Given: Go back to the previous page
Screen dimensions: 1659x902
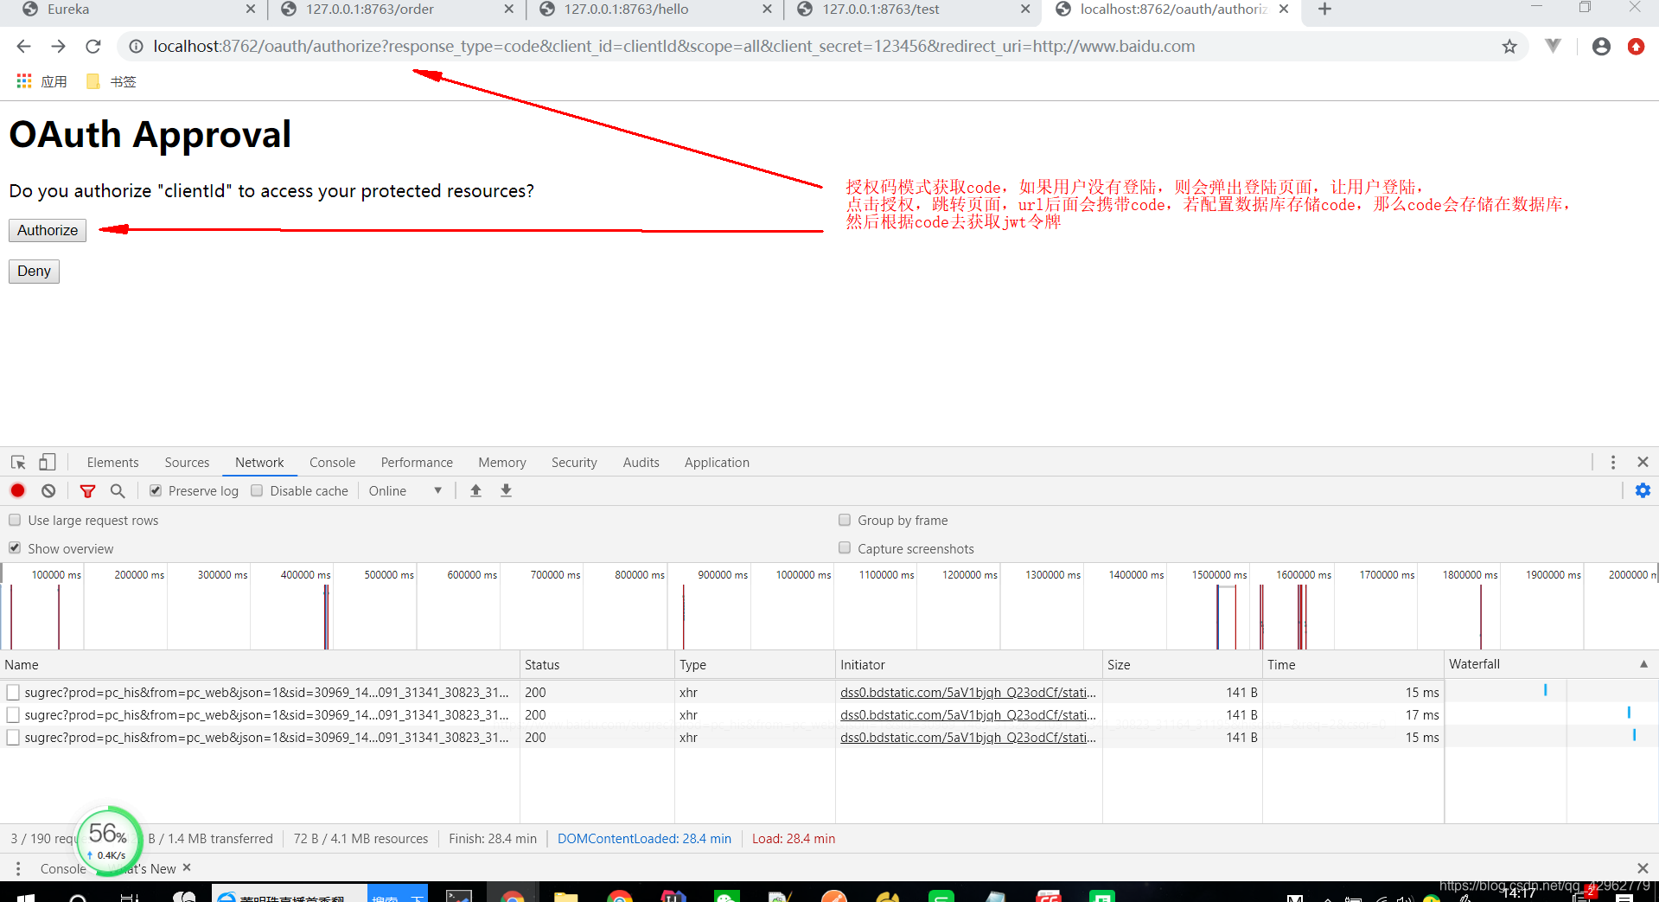Looking at the screenshot, I should (23, 47).
